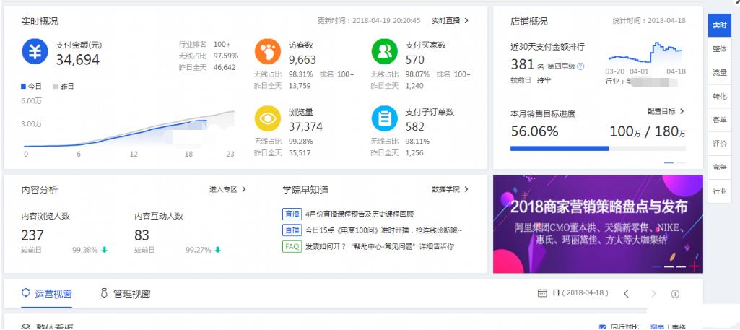Switch to the 运营视窗 tab
The height and width of the screenshot is (330, 740).
[x=47, y=294]
